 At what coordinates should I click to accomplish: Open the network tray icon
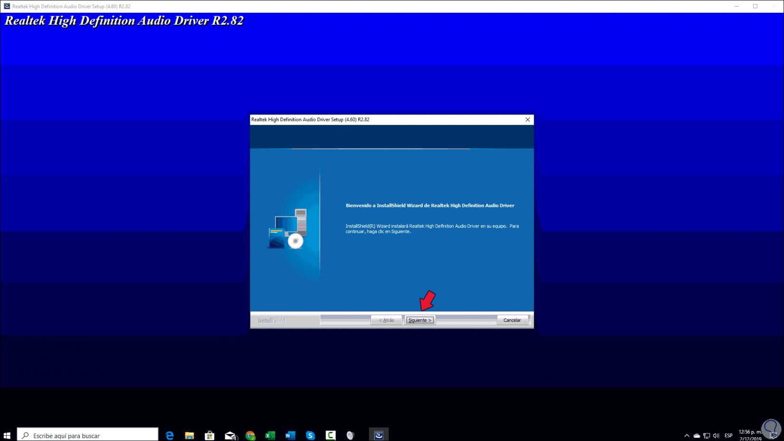(707, 436)
